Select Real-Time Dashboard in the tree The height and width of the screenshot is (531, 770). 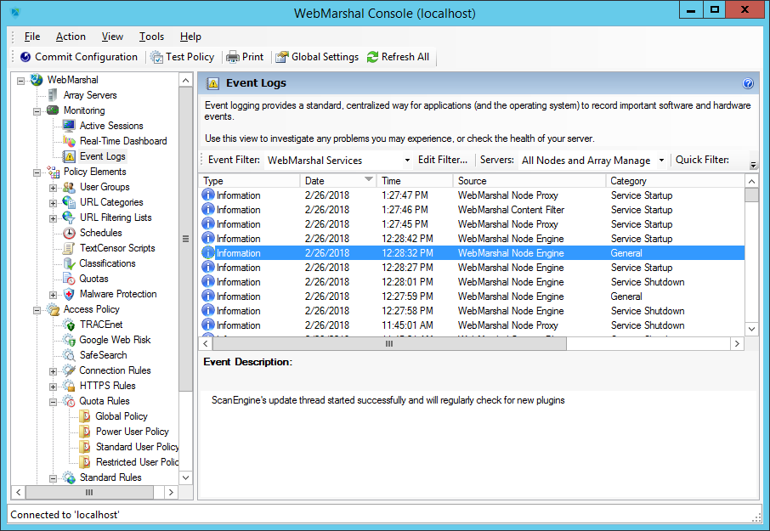pyautogui.click(x=122, y=141)
